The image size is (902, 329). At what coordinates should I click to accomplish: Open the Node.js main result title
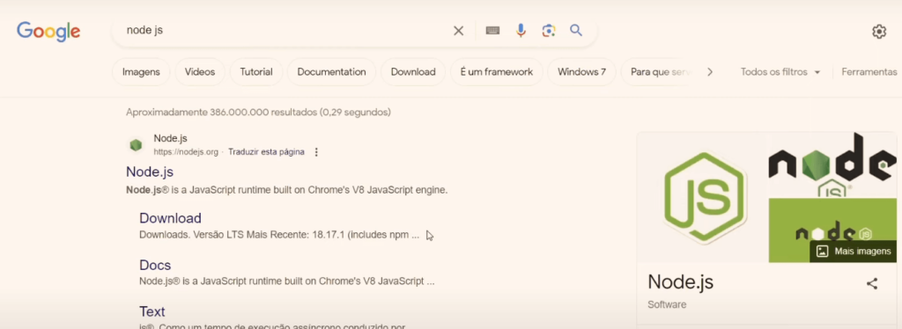(x=150, y=172)
